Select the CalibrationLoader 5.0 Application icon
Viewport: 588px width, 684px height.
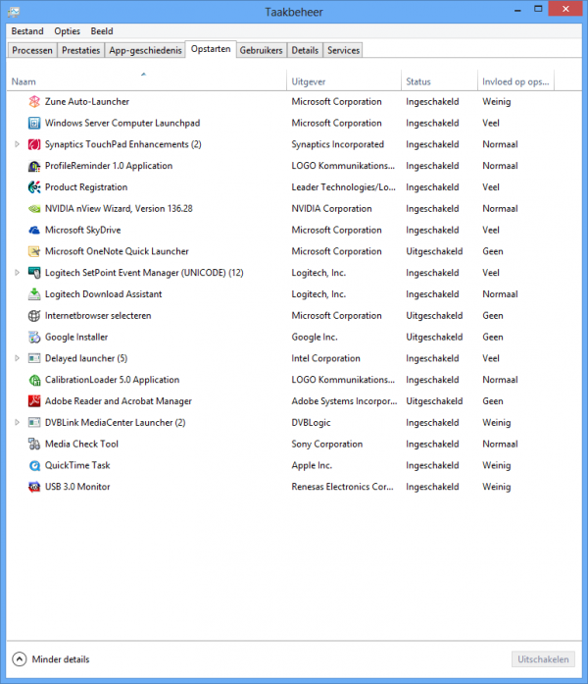click(34, 380)
